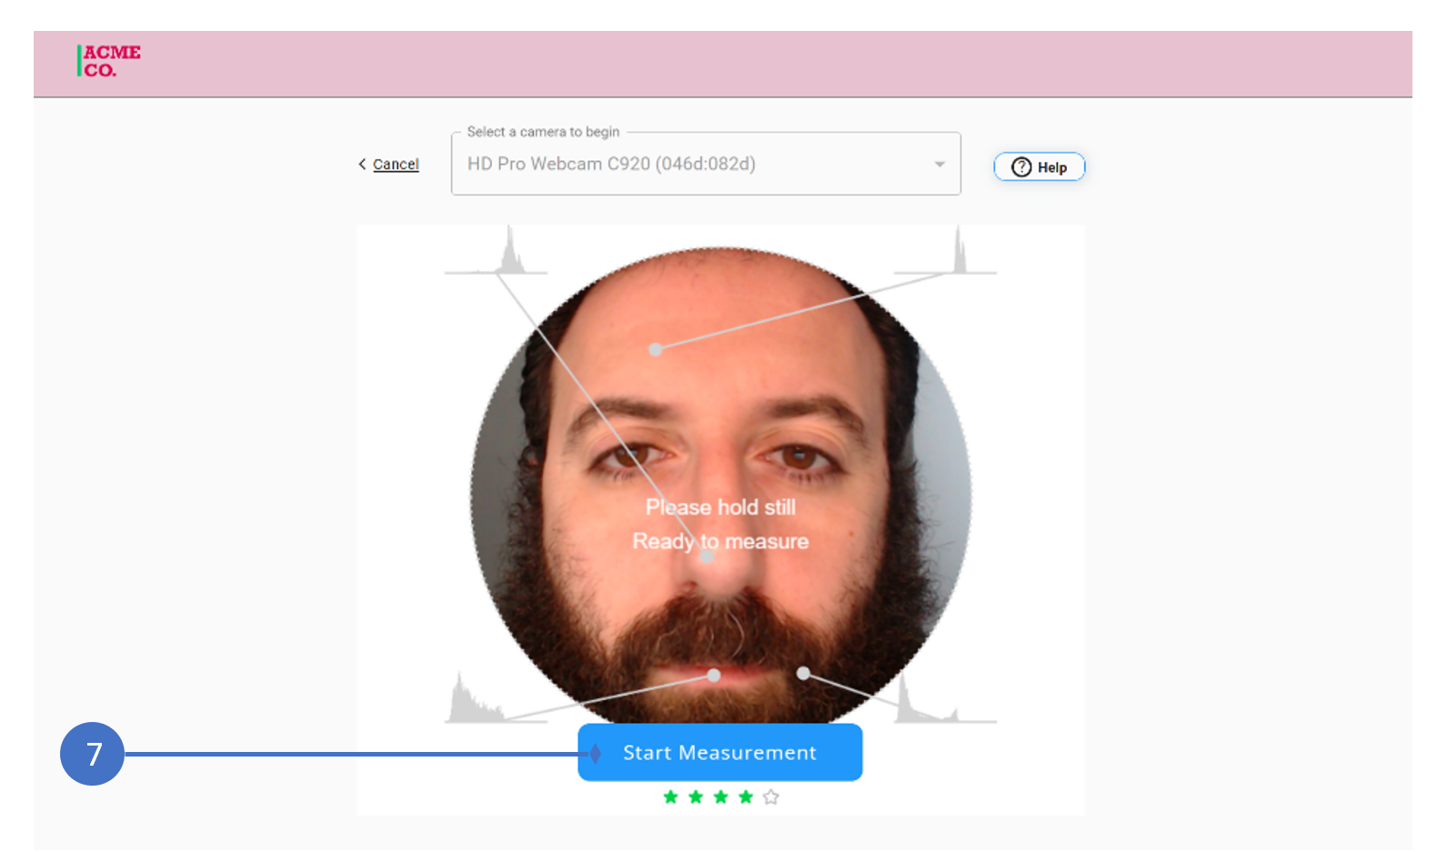Click the second green quality star
This screenshot has width=1447, height=852.
tap(696, 797)
